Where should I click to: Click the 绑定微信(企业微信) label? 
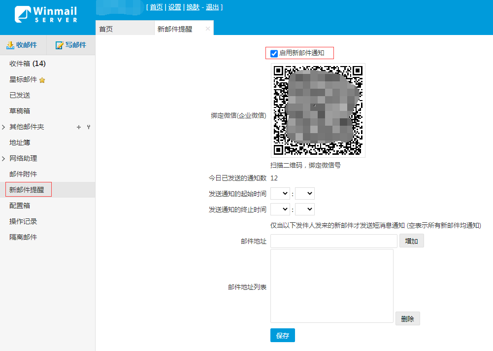[x=238, y=115]
